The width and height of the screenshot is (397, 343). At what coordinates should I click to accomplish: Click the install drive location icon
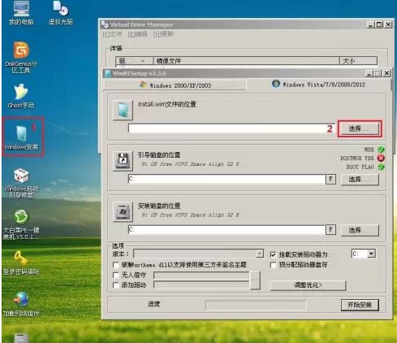tap(123, 211)
